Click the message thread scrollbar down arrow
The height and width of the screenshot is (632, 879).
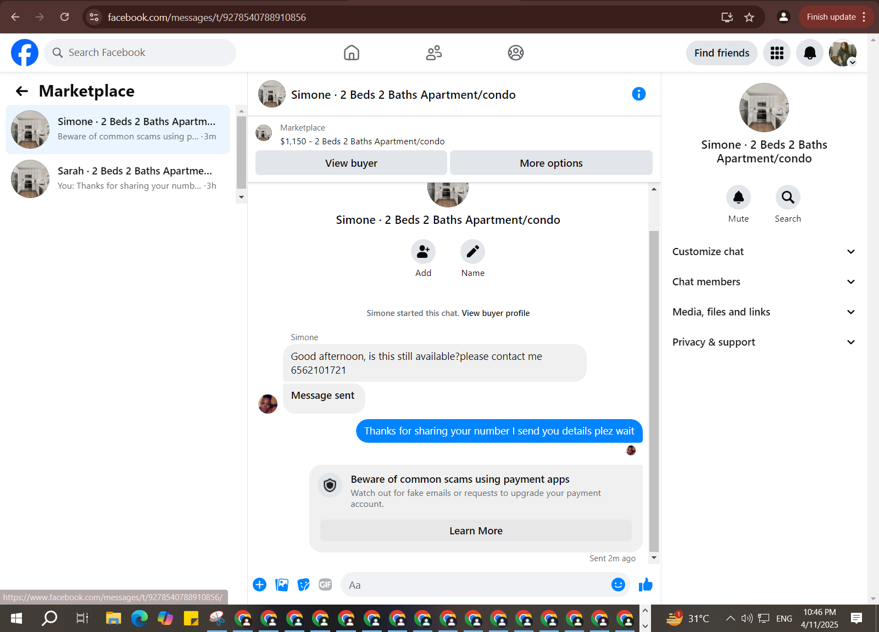click(654, 558)
